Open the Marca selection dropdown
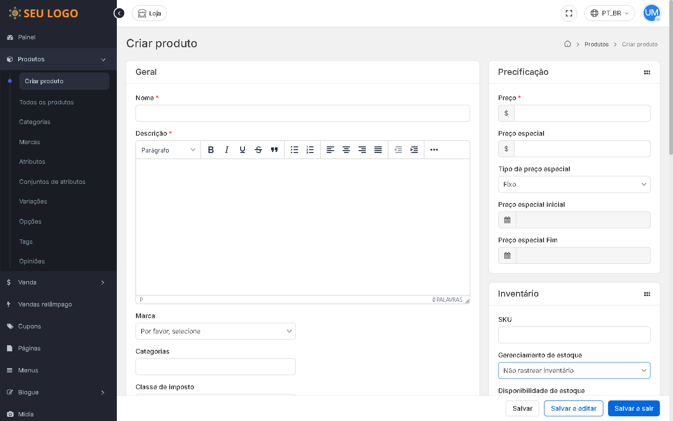673x421 pixels. (x=215, y=331)
